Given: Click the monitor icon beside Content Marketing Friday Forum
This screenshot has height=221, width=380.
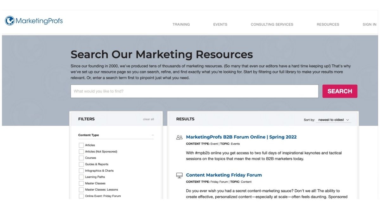Looking at the screenshot, I should click(x=180, y=175).
